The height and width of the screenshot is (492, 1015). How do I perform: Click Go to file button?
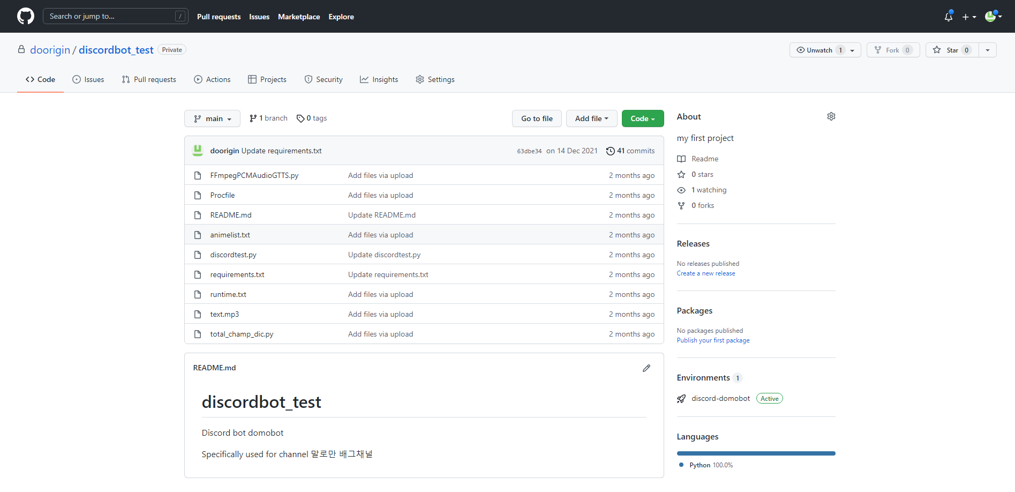[x=537, y=118]
